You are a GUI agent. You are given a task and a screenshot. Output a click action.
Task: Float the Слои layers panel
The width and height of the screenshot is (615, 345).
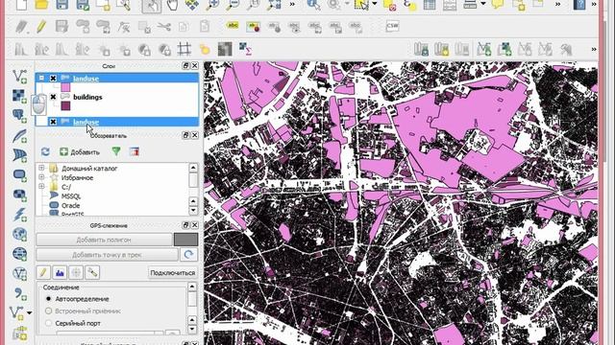185,66
